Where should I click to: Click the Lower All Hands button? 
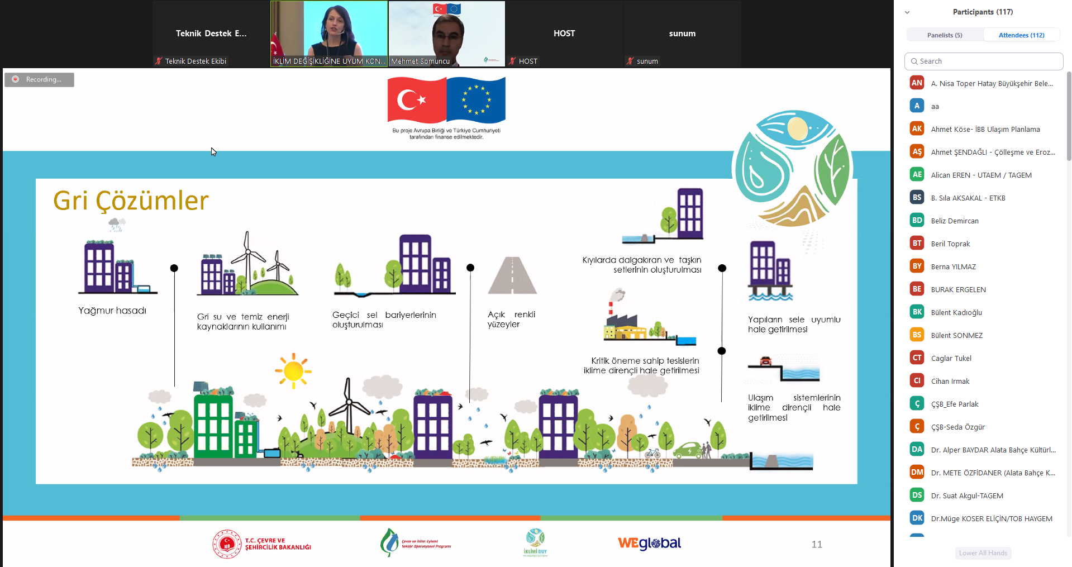click(x=983, y=553)
